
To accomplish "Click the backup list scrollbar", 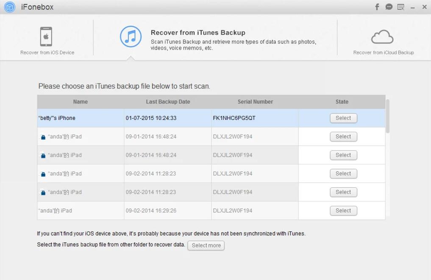I will 388,116.
